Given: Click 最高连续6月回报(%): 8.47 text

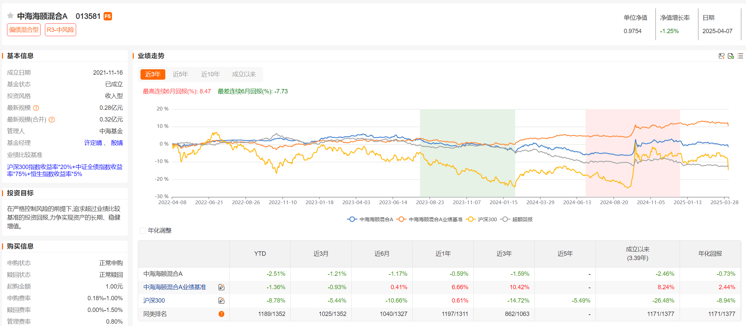Looking at the screenshot, I should pos(177,91).
